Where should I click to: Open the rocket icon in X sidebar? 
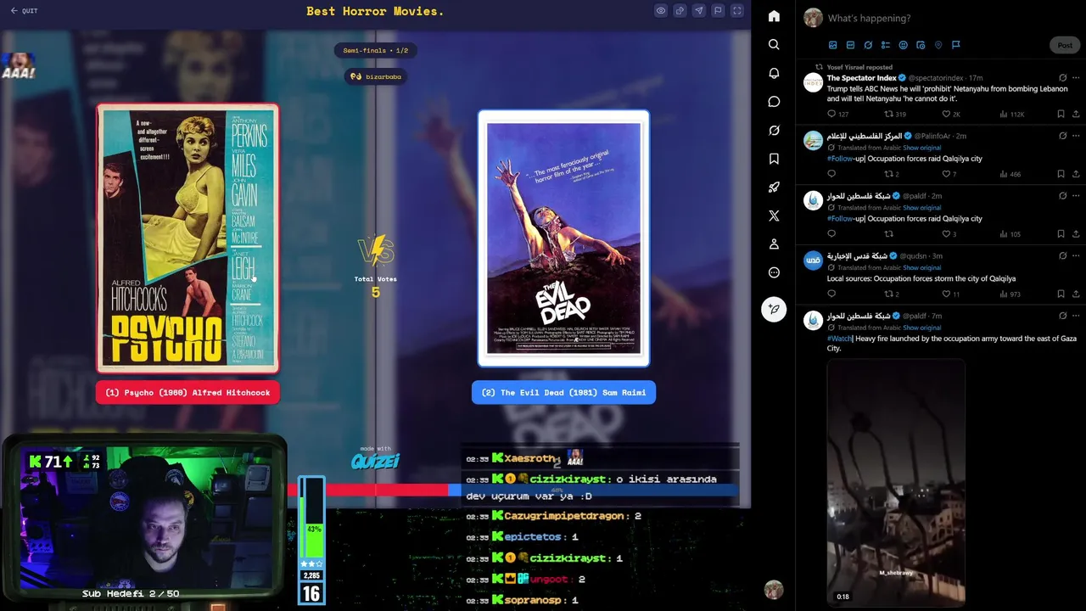click(774, 188)
